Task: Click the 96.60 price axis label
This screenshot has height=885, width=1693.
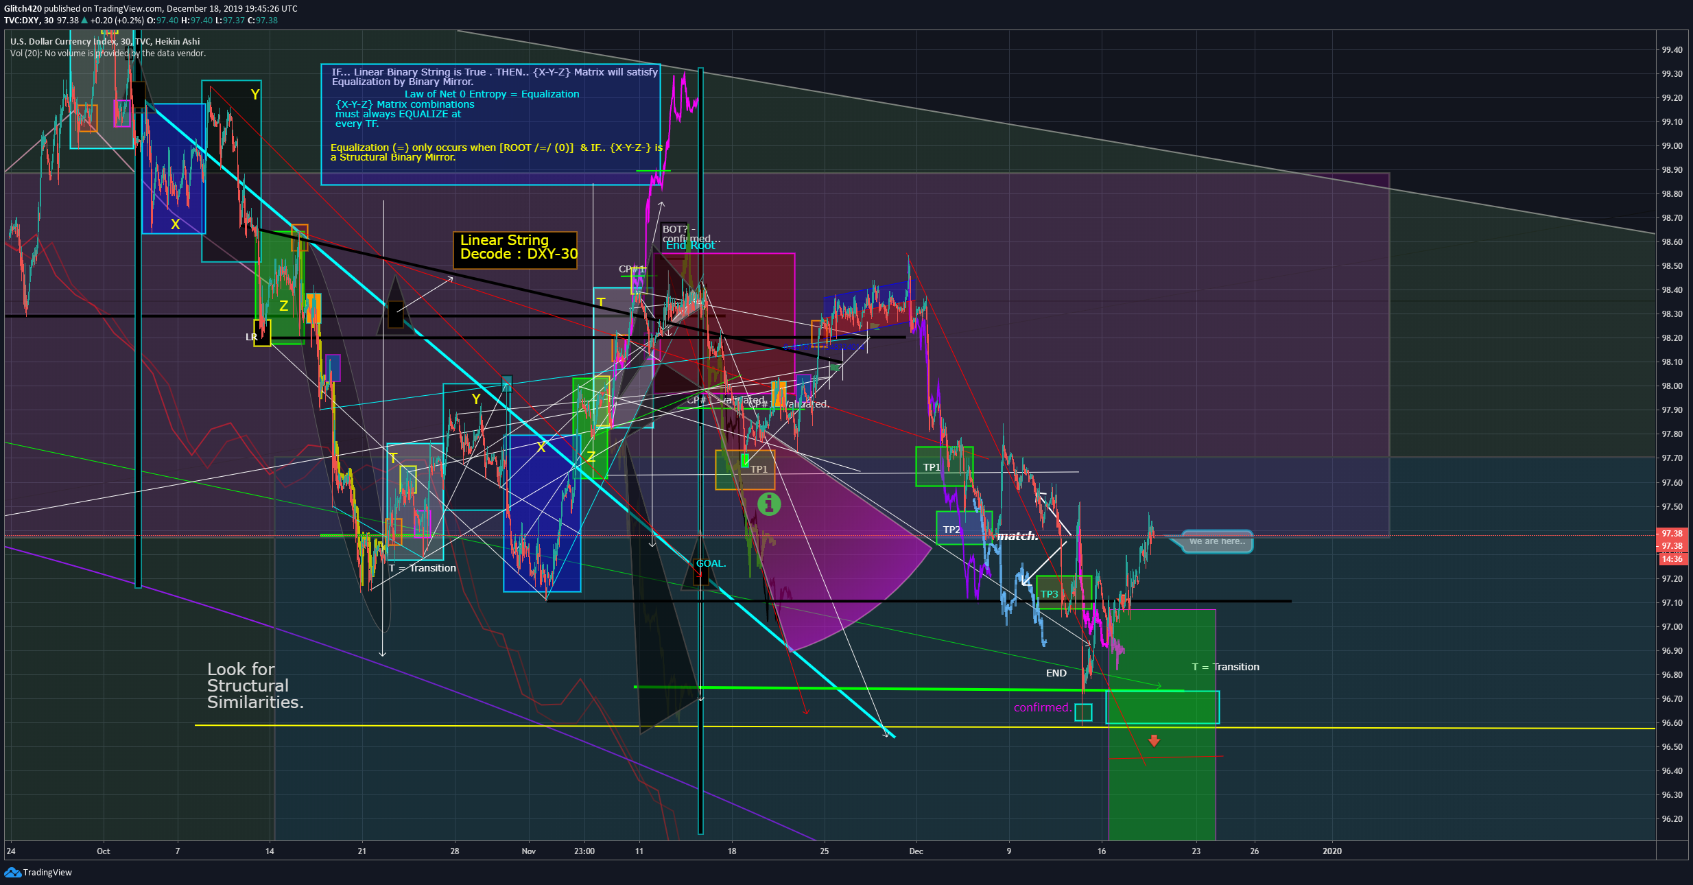Action: pos(1672,723)
